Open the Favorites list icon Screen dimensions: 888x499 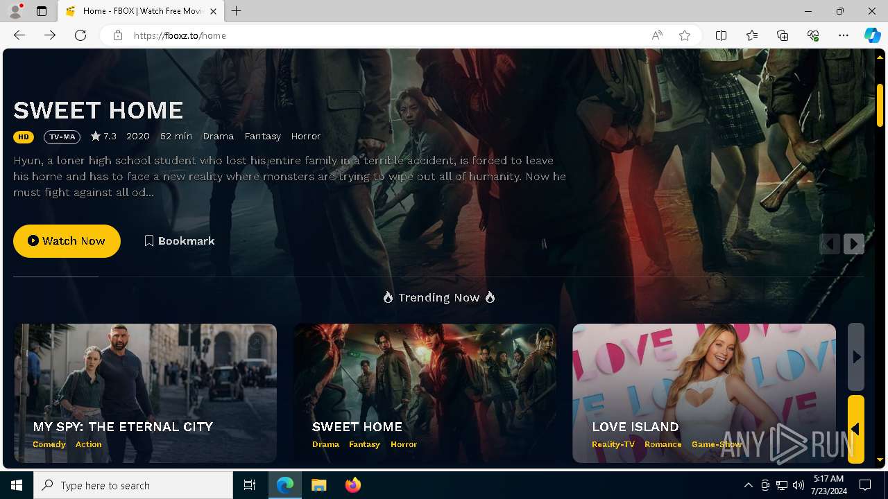click(x=752, y=35)
